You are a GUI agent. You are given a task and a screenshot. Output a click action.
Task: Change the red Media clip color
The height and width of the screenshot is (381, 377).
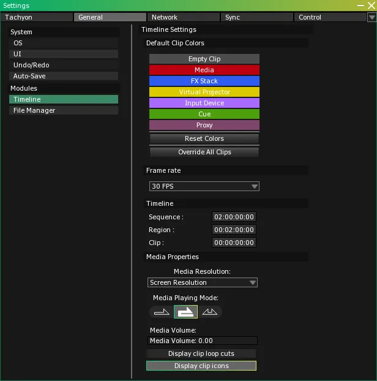point(204,70)
